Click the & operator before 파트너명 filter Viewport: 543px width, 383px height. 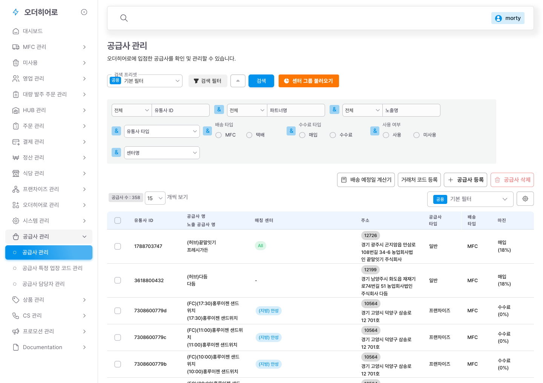coord(219,109)
